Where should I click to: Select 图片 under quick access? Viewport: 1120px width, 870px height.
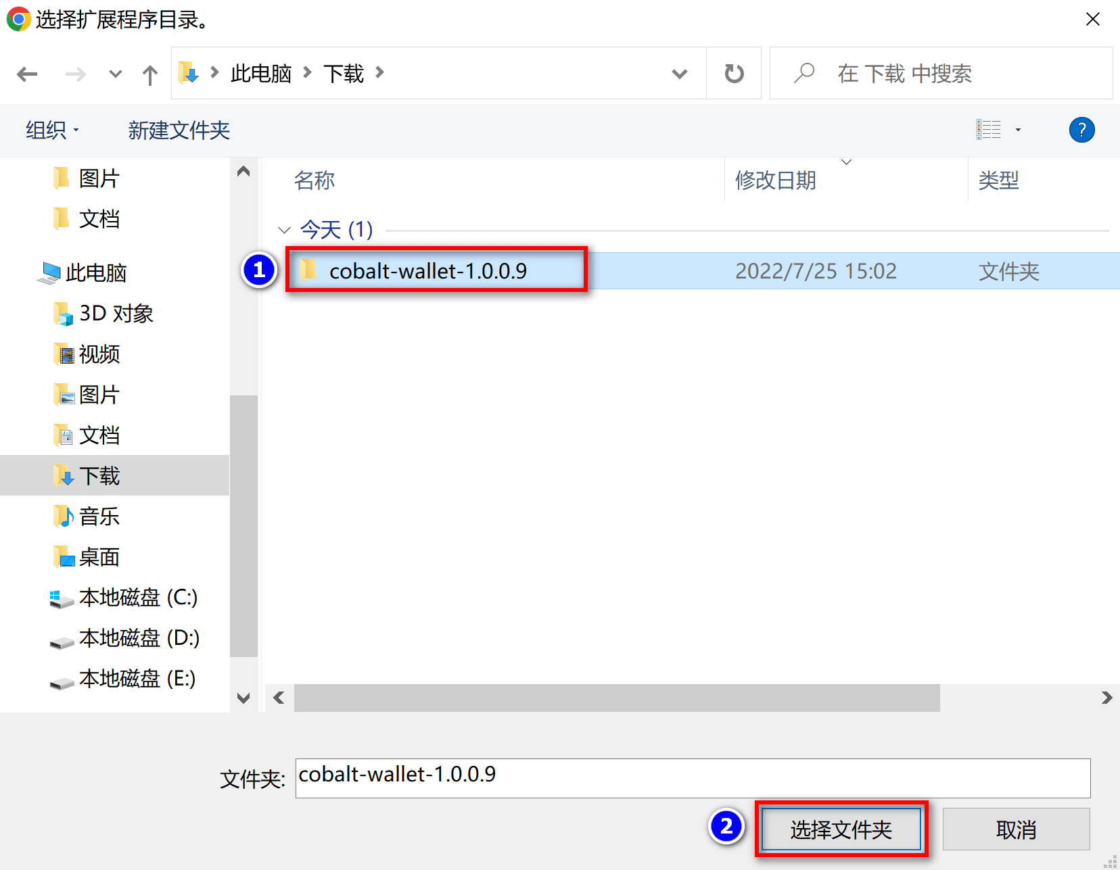tap(99, 178)
